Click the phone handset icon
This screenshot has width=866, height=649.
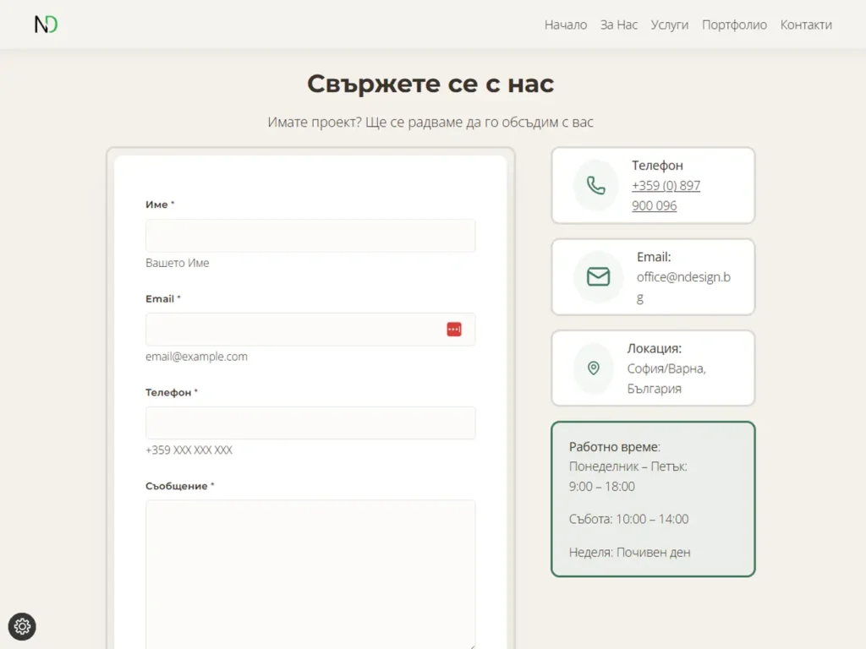point(596,186)
